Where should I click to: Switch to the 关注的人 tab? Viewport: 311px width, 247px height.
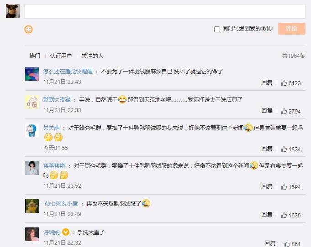tap(92, 56)
